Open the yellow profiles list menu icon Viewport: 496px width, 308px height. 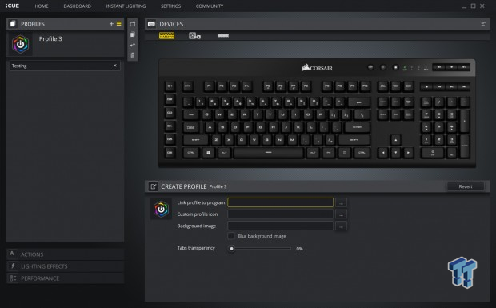pos(119,24)
